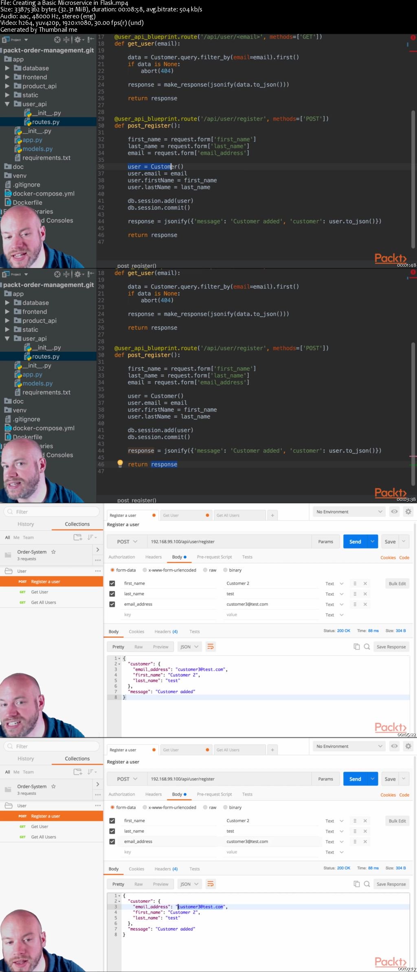417x972 pixels.
Task: Select binary radio in 00:05:22 frame
Action: (225, 570)
